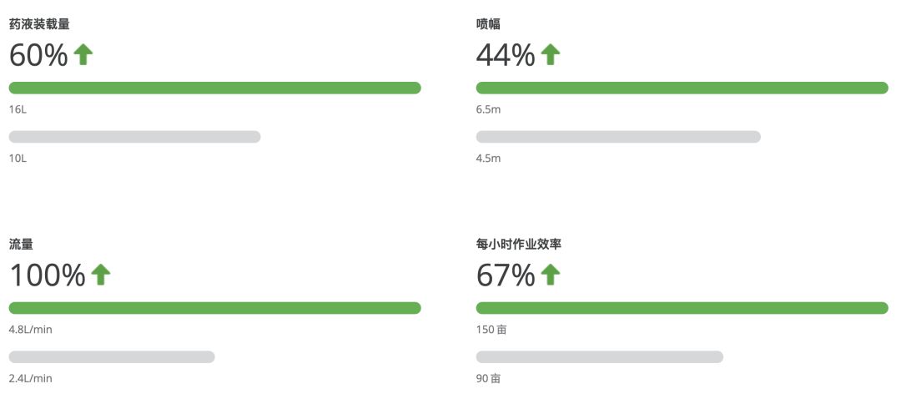
Task: Click the green 16L progress bar
Action: 214,88
